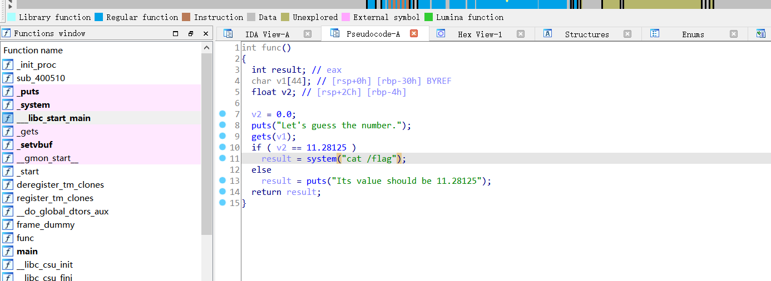
Task: Click the Functions window title icon
Action: click(7, 33)
